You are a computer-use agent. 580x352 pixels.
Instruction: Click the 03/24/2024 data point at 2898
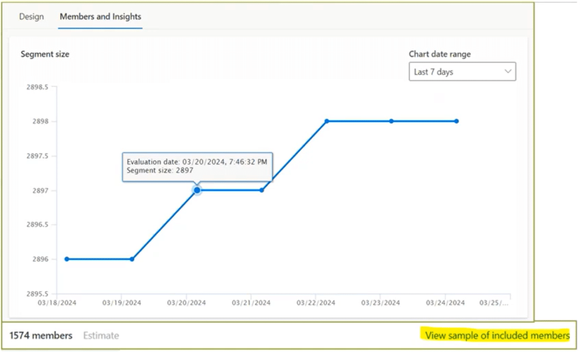pyautogui.click(x=456, y=121)
